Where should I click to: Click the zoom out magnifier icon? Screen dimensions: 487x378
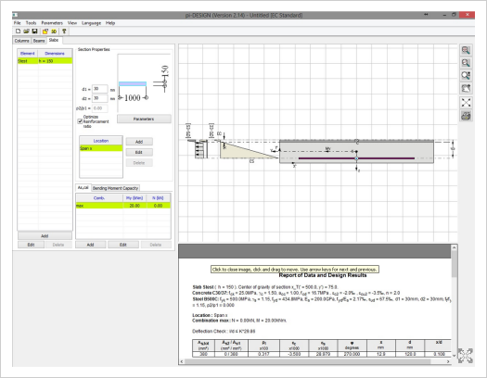pos(466,63)
